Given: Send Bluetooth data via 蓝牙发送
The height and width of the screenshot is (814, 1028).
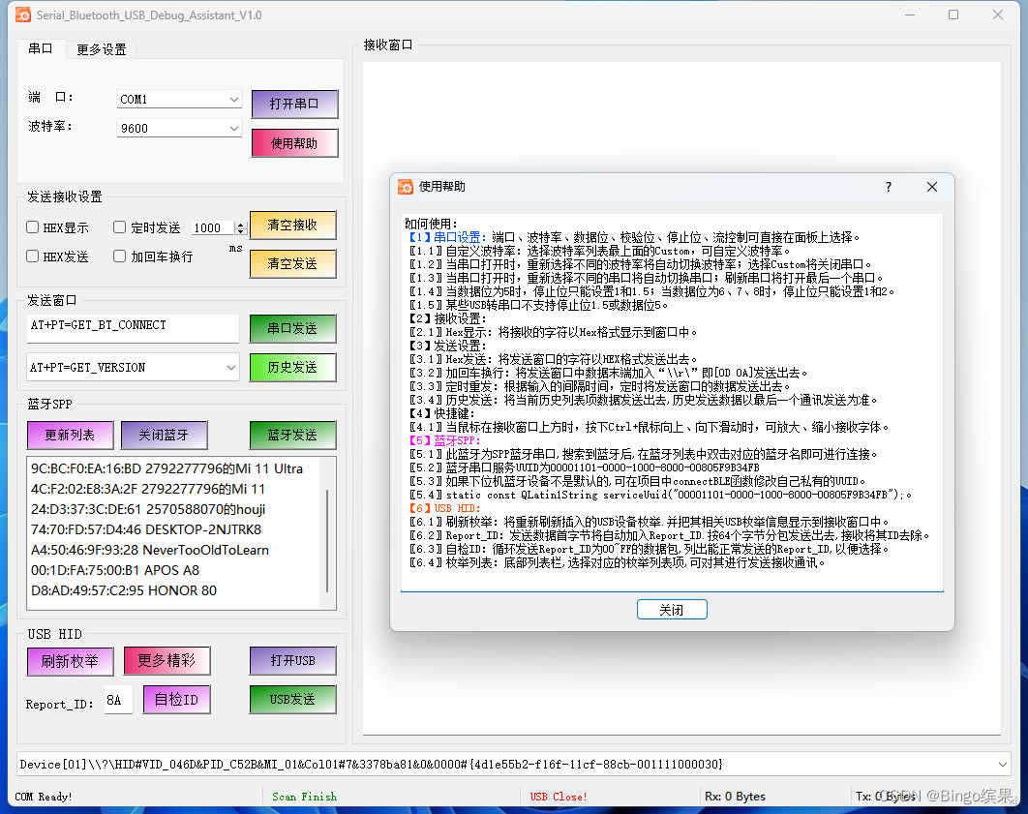Looking at the screenshot, I should pyautogui.click(x=292, y=436).
